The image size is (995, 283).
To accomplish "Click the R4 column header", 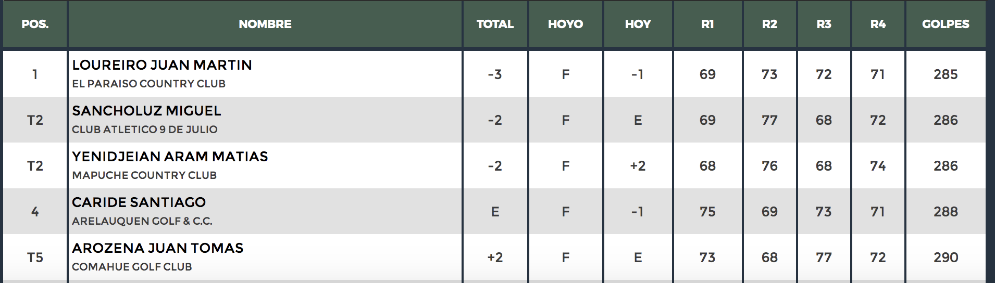I will tap(878, 24).
